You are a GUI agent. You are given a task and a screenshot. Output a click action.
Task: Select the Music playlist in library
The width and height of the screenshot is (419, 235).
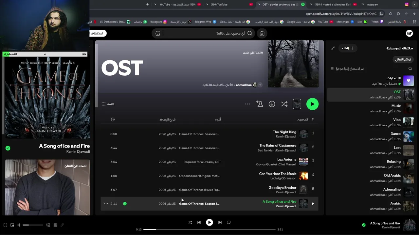pos(371,108)
